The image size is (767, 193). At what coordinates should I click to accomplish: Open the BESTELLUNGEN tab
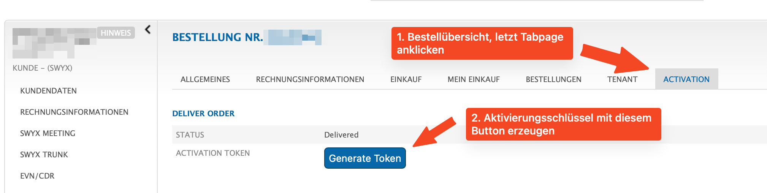pyautogui.click(x=553, y=79)
